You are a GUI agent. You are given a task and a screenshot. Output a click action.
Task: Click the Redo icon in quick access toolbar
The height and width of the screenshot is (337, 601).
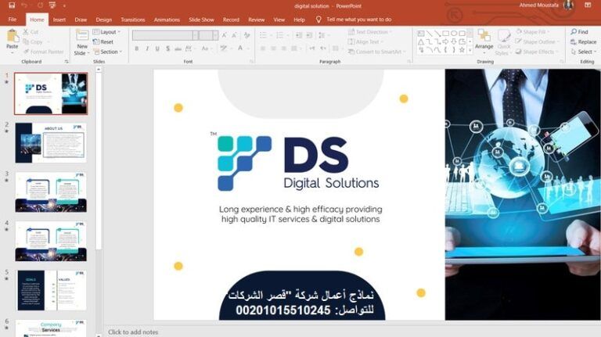[40, 5]
